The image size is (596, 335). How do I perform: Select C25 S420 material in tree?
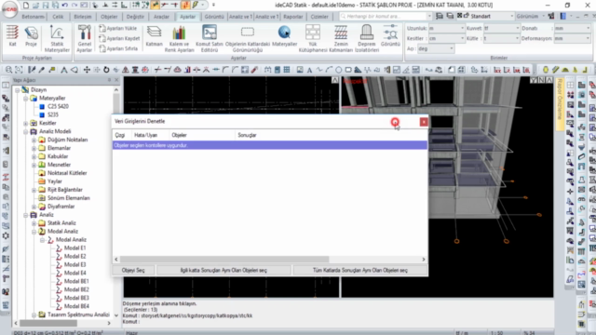tap(58, 106)
